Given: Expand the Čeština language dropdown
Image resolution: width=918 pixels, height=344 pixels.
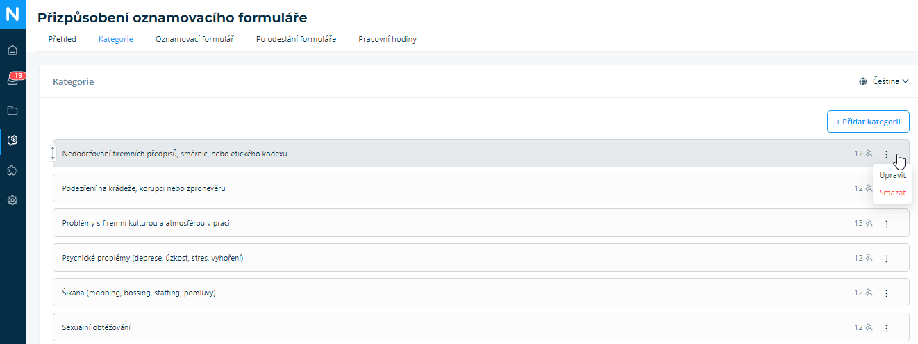Looking at the screenshot, I should point(884,81).
